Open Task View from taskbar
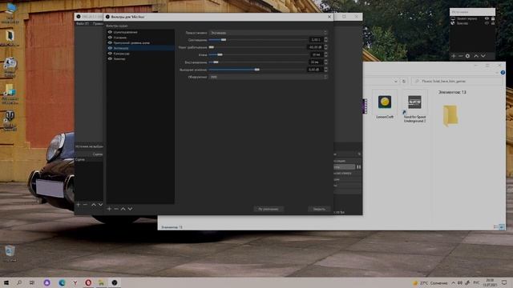The image size is (513, 288). pos(32,282)
